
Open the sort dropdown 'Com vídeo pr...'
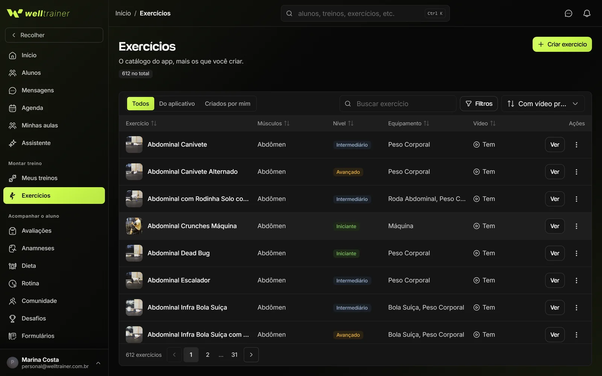click(x=543, y=104)
